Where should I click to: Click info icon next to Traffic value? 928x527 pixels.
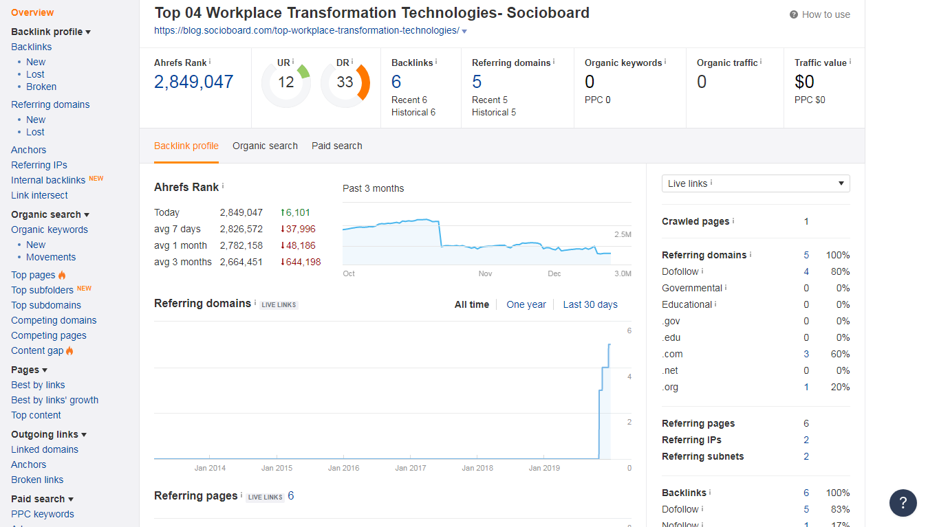coord(850,62)
